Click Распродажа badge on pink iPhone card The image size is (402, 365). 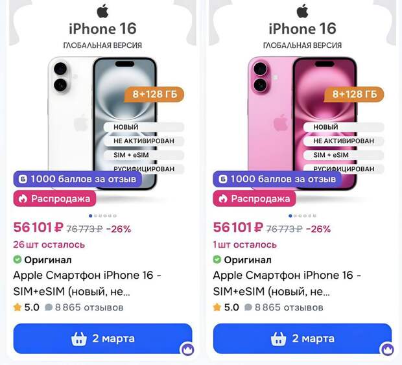254,198
